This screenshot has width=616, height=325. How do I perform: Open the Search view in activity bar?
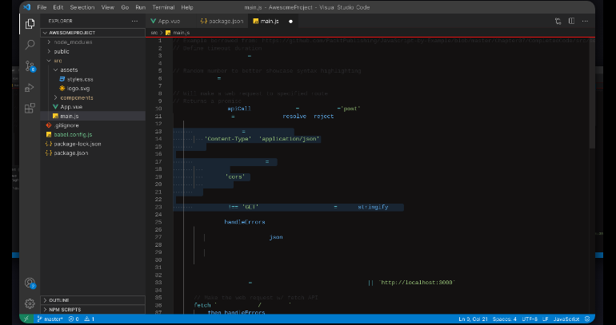(x=30, y=45)
